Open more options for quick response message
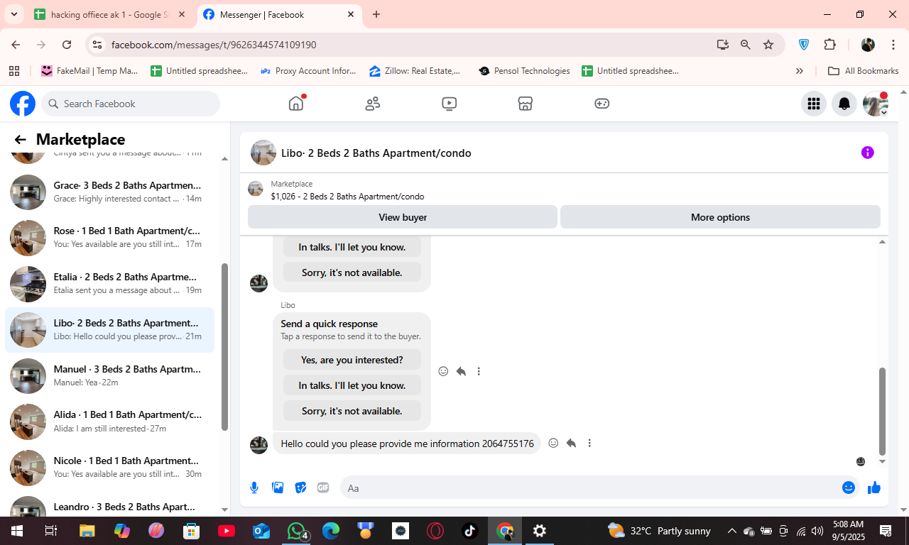The height and width of the screenshot is (545, 909). (x=479, y=371)
